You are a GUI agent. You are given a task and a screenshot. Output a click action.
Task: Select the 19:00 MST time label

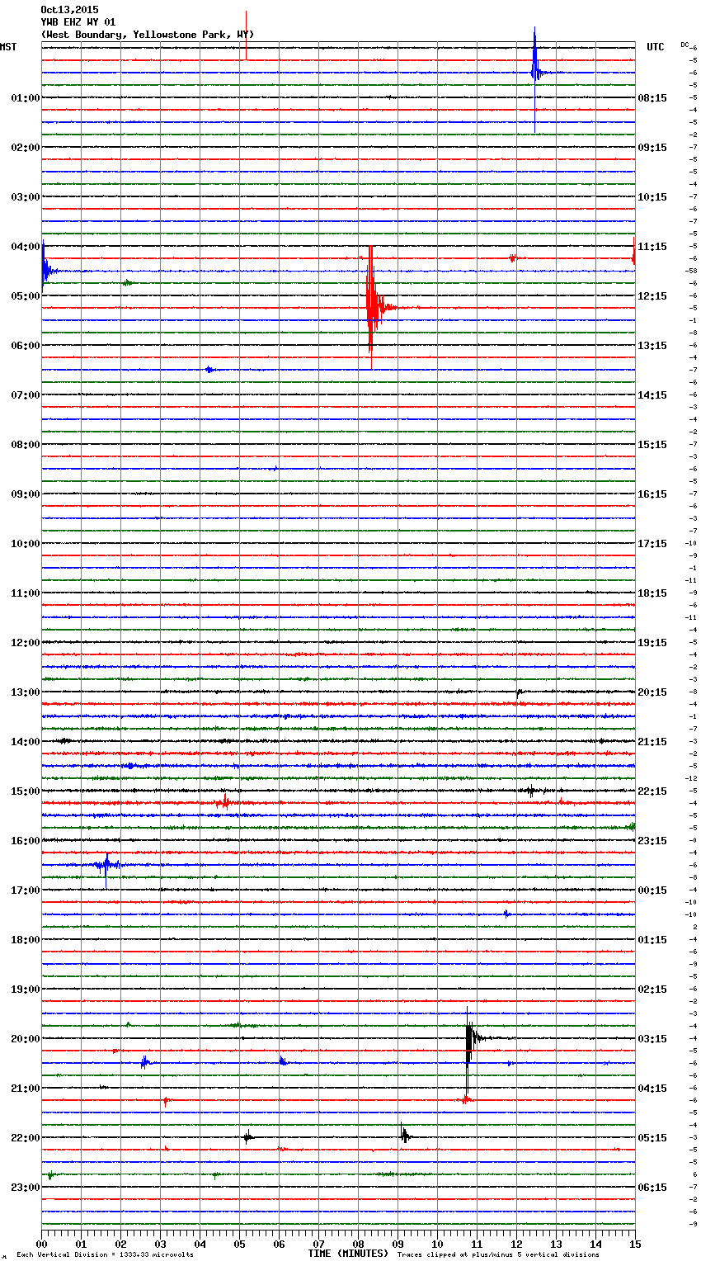click(x=26, y=990)
